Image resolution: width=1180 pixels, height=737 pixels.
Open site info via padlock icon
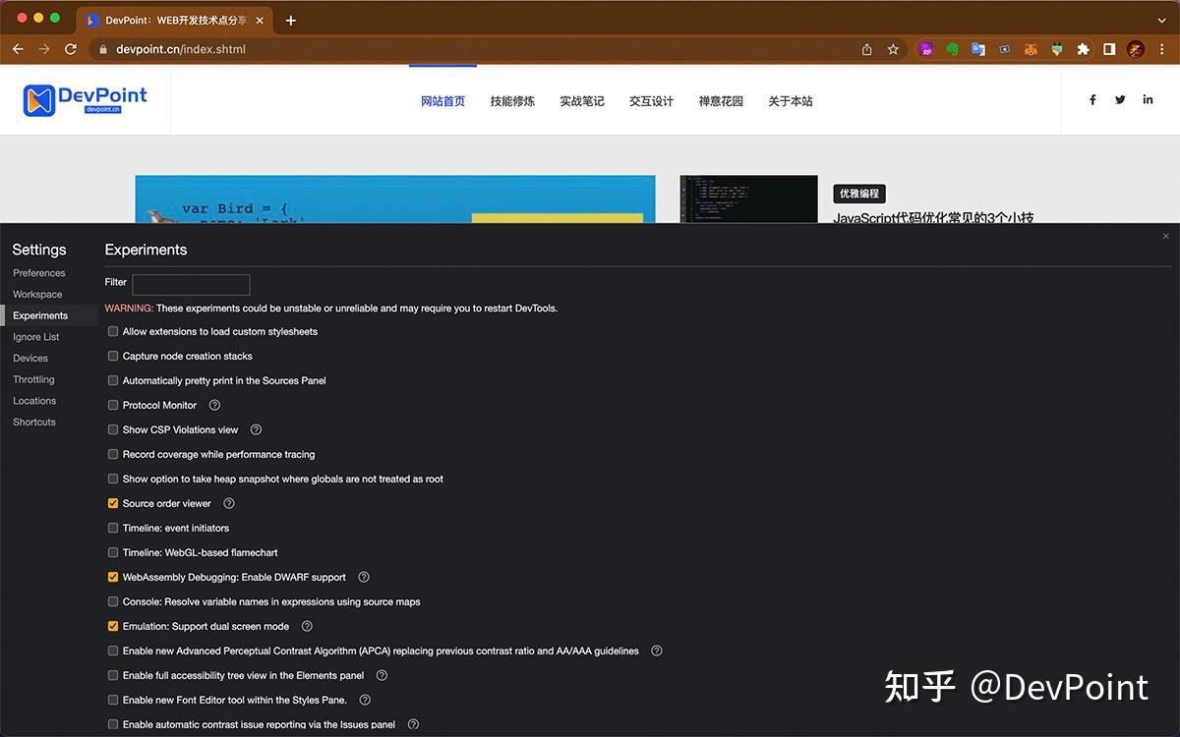(101, 49)
